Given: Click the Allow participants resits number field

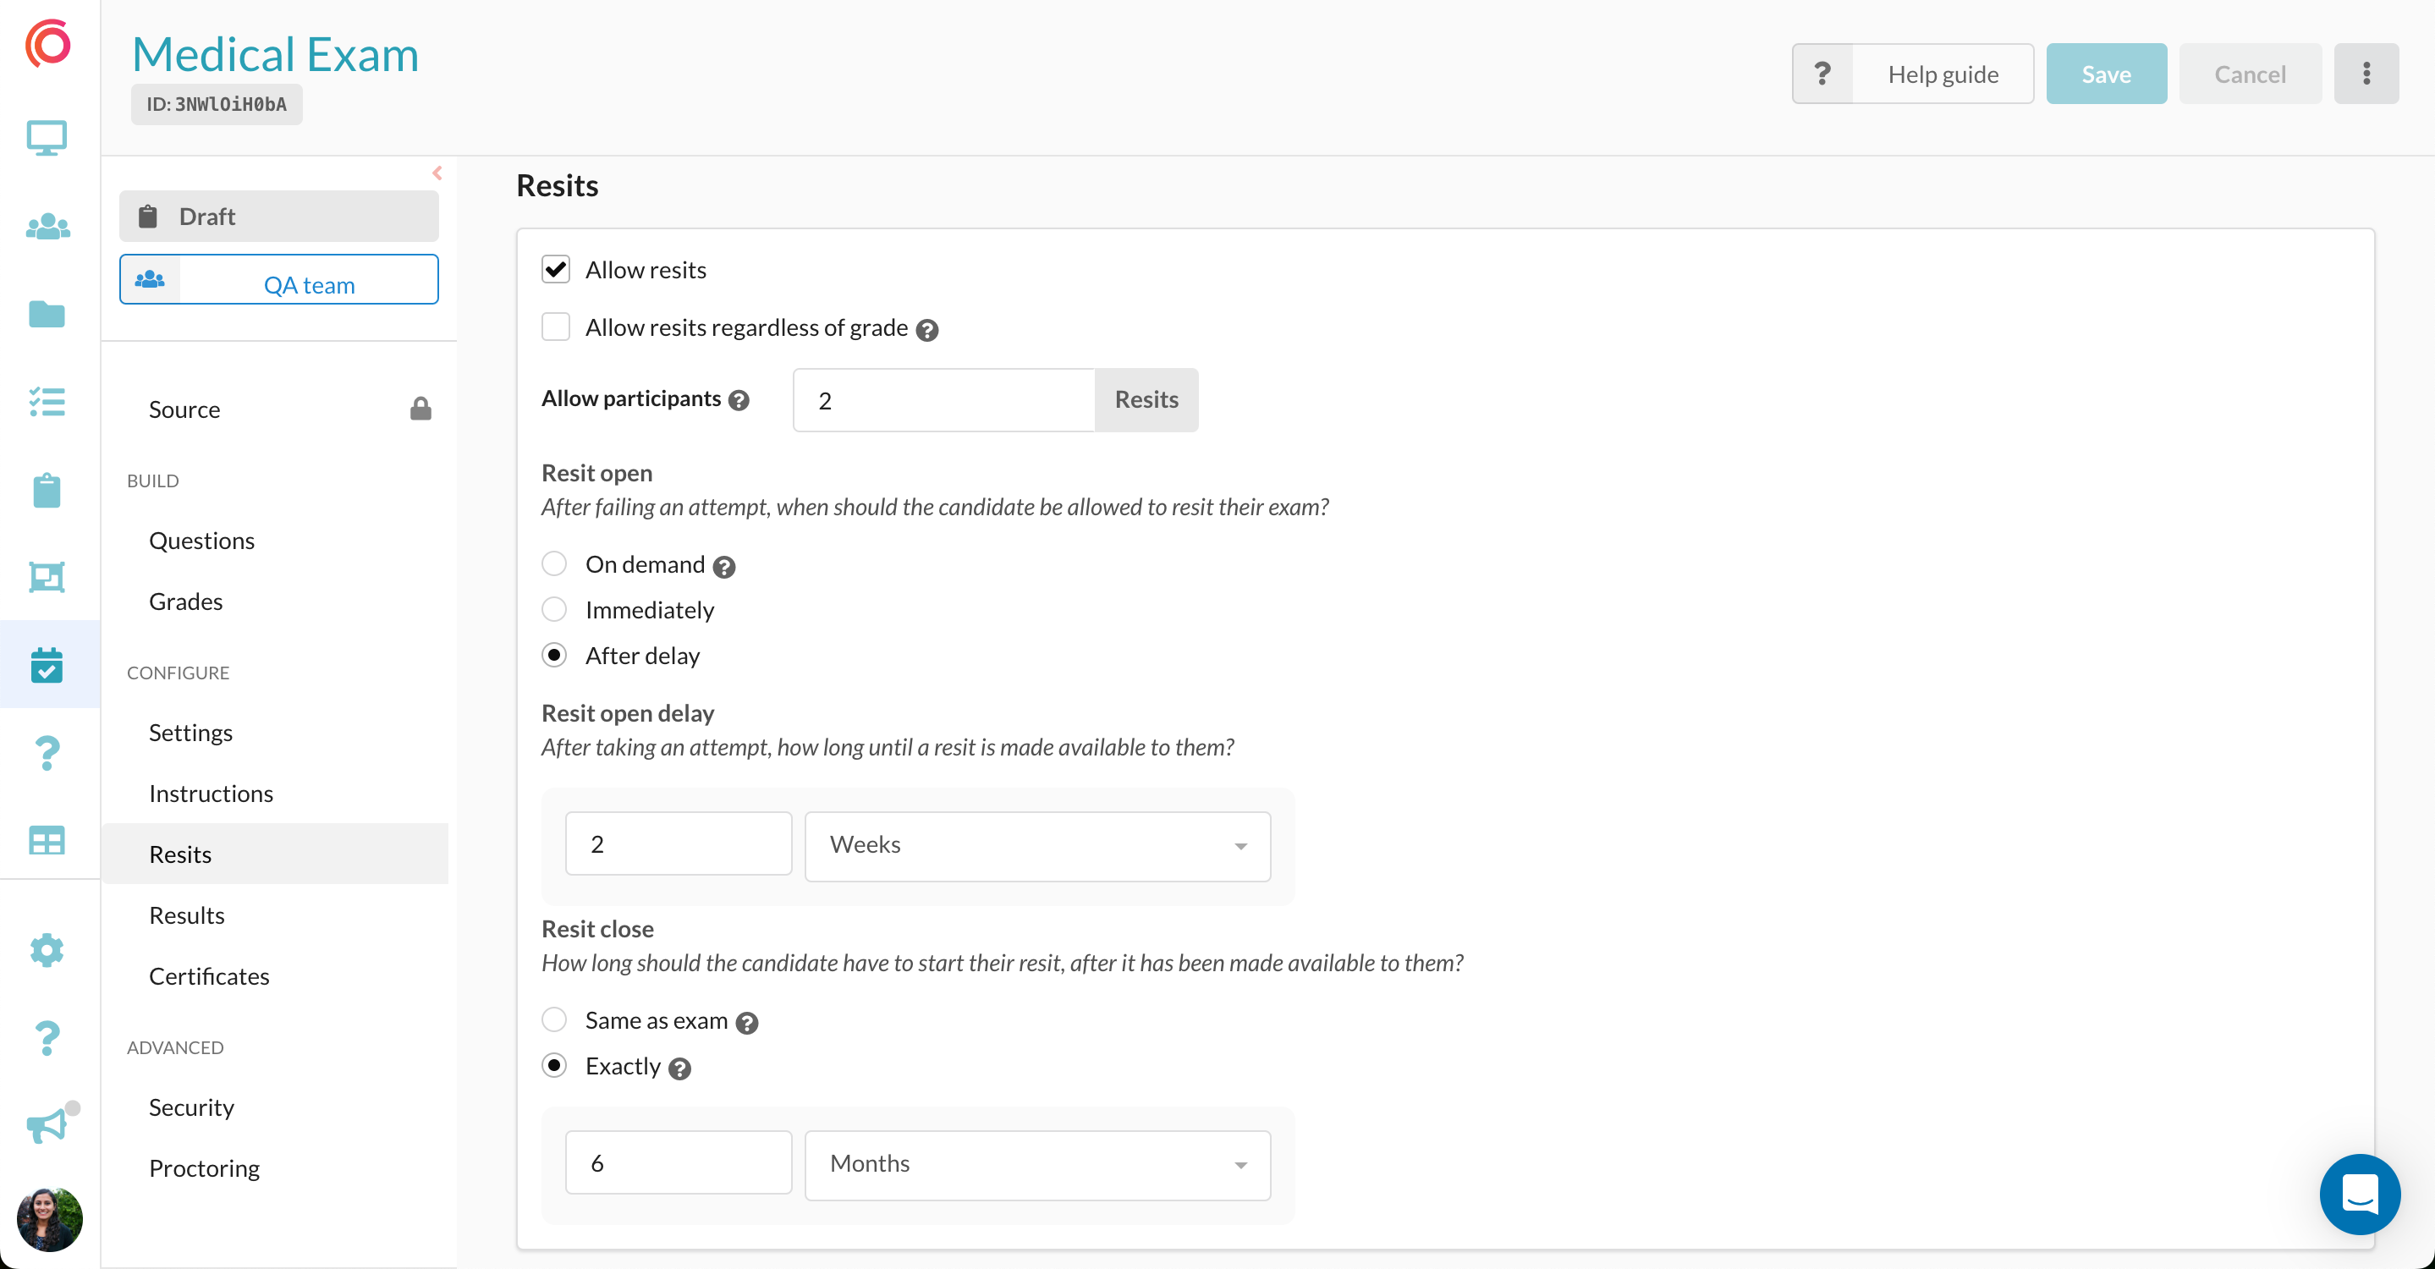Looking at the screenshot, I should point(943,401).
